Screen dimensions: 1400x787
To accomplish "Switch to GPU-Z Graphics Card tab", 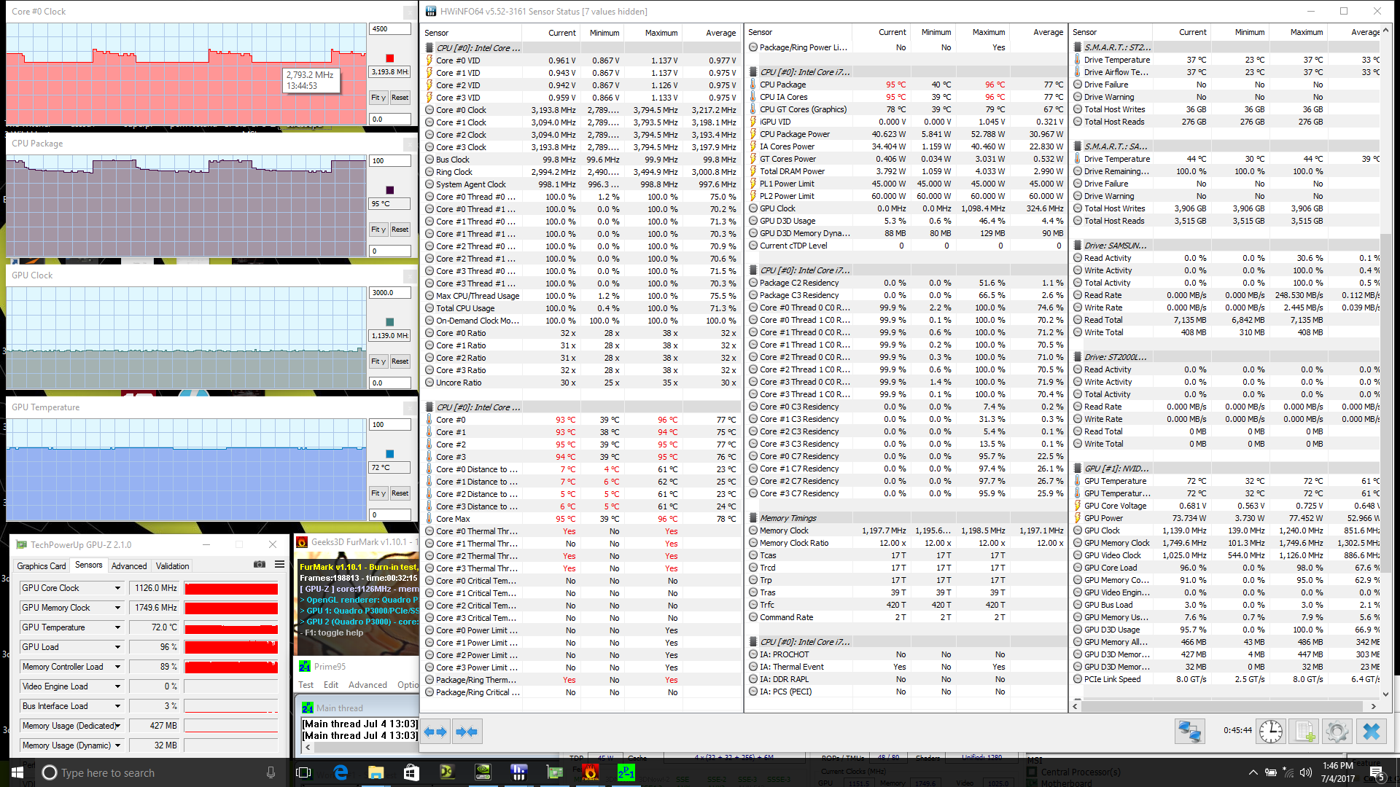I will point(42,565).
